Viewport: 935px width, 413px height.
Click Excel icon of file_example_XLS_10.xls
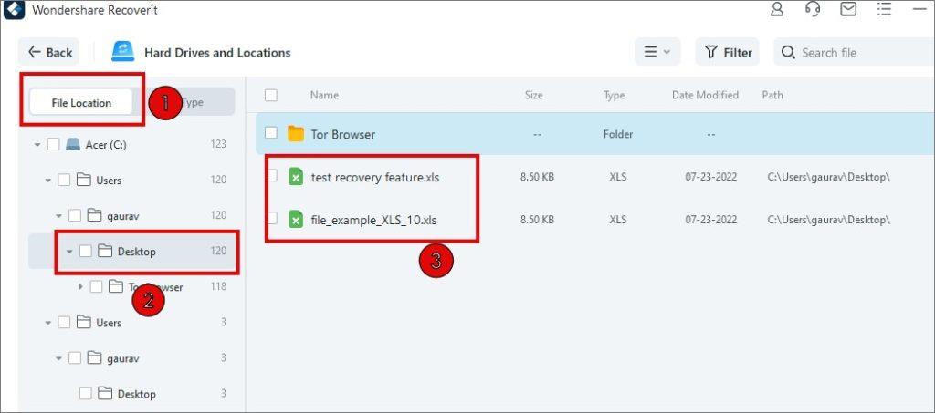click(296, 220)
